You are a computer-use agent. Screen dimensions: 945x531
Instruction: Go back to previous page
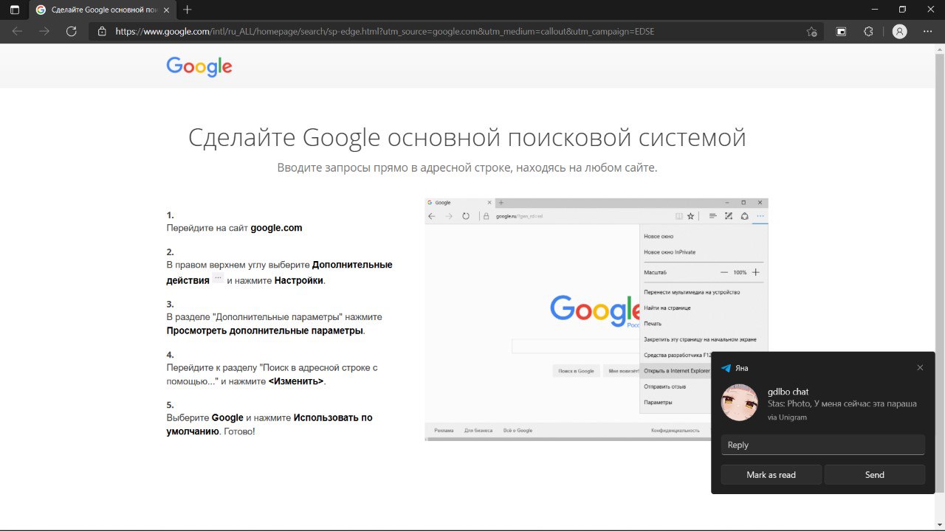pyautogui.click(x=17, y=32)
